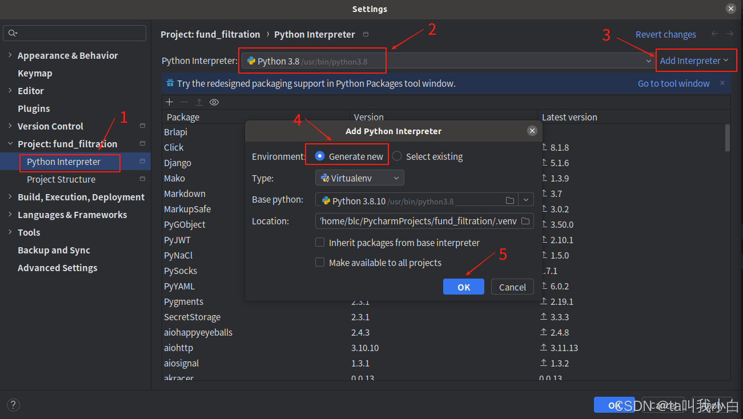The height and width of the screenshot is (419, 743).
Task: Expand Build, Execution, Deployment section
Action: click(x=10, y=197)
